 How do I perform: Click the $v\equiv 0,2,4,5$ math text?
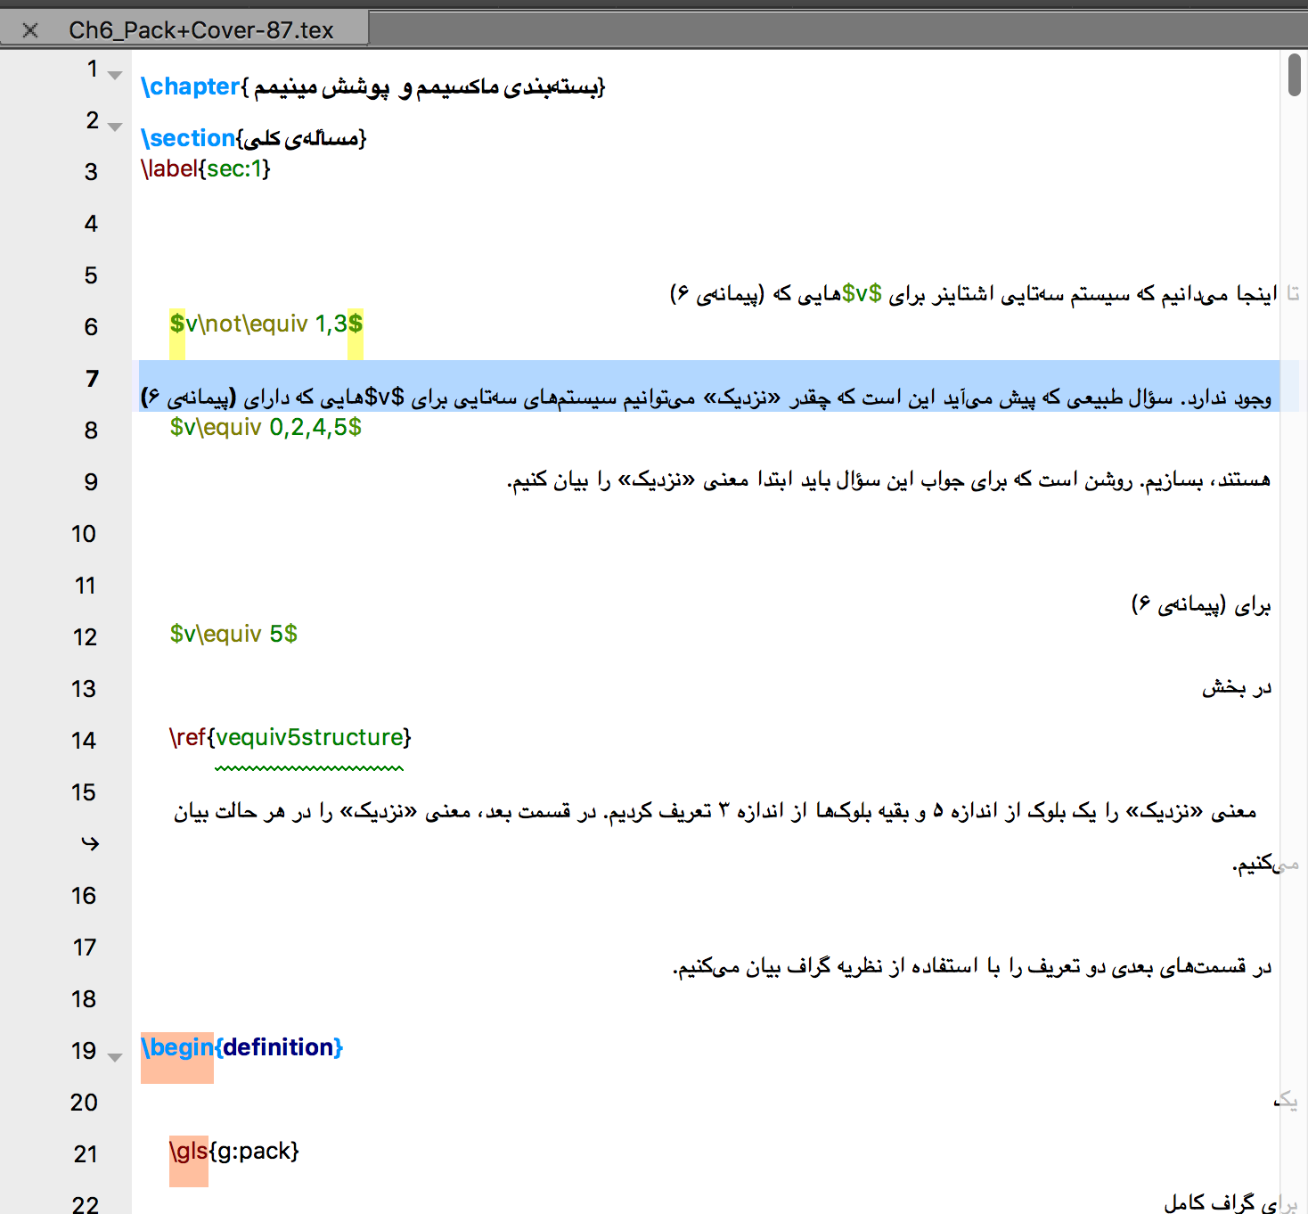[x=266, y=427]
